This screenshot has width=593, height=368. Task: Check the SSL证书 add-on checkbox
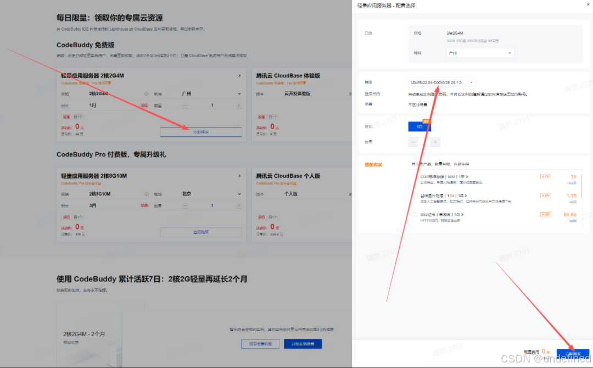(x=415, y=214)
